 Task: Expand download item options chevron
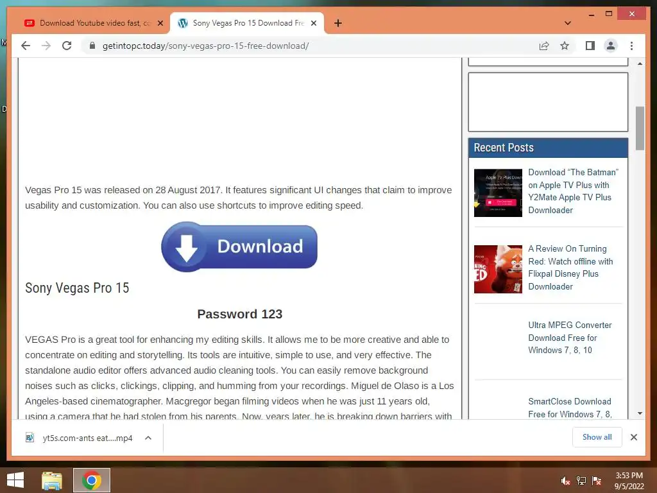[x=148, y=438]
